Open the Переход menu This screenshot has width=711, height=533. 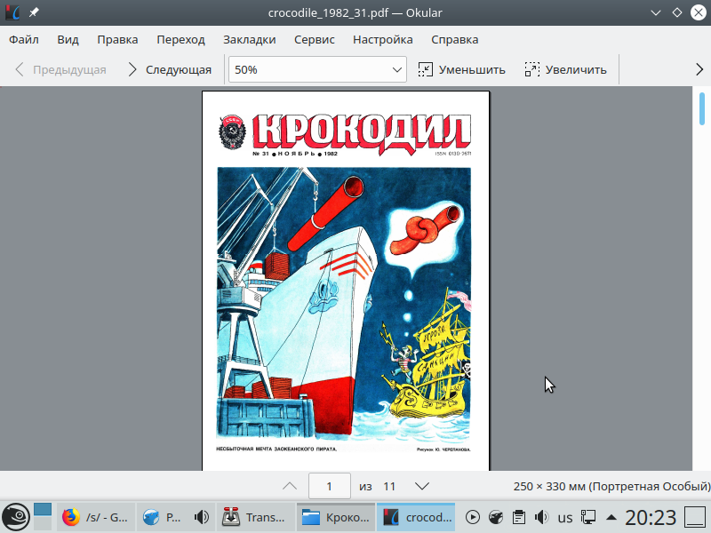[x=181, y=39]
